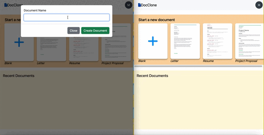The height and width of the screenshot is (135, 264).
Task: Select the Resume template in left window
Action: 84,49
